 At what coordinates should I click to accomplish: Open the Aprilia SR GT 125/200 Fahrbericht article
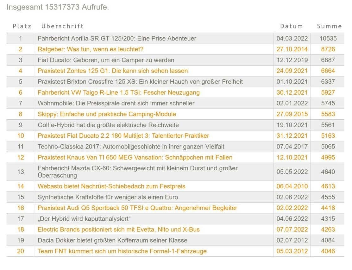coord(117,39)
